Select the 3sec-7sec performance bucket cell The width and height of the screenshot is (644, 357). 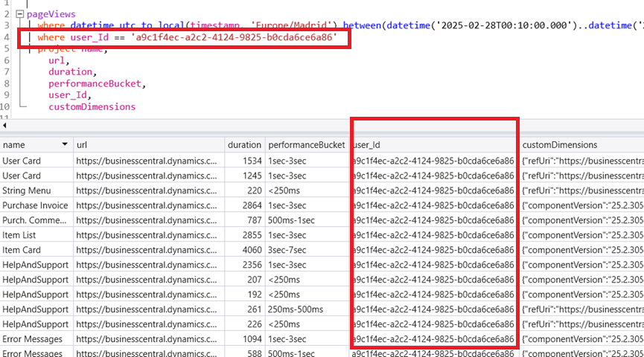tap(287, 250)
